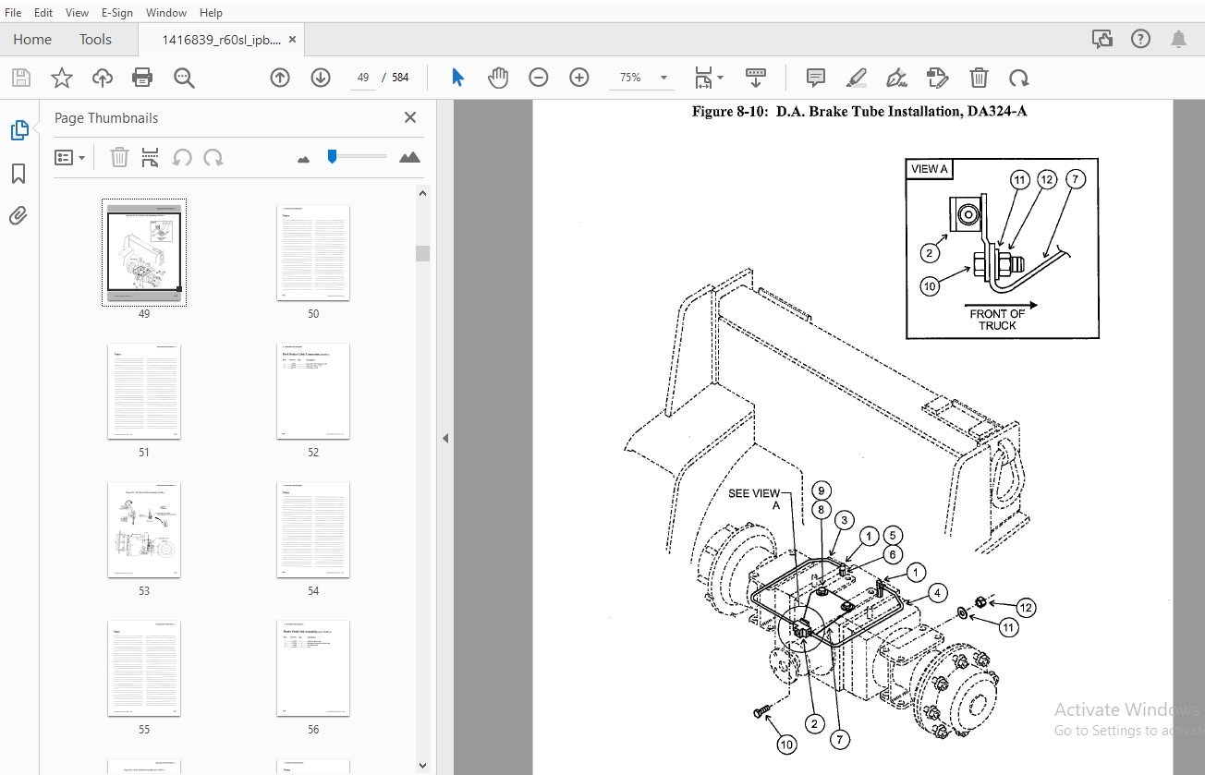Click the VIEW A label in diagram

929,169
